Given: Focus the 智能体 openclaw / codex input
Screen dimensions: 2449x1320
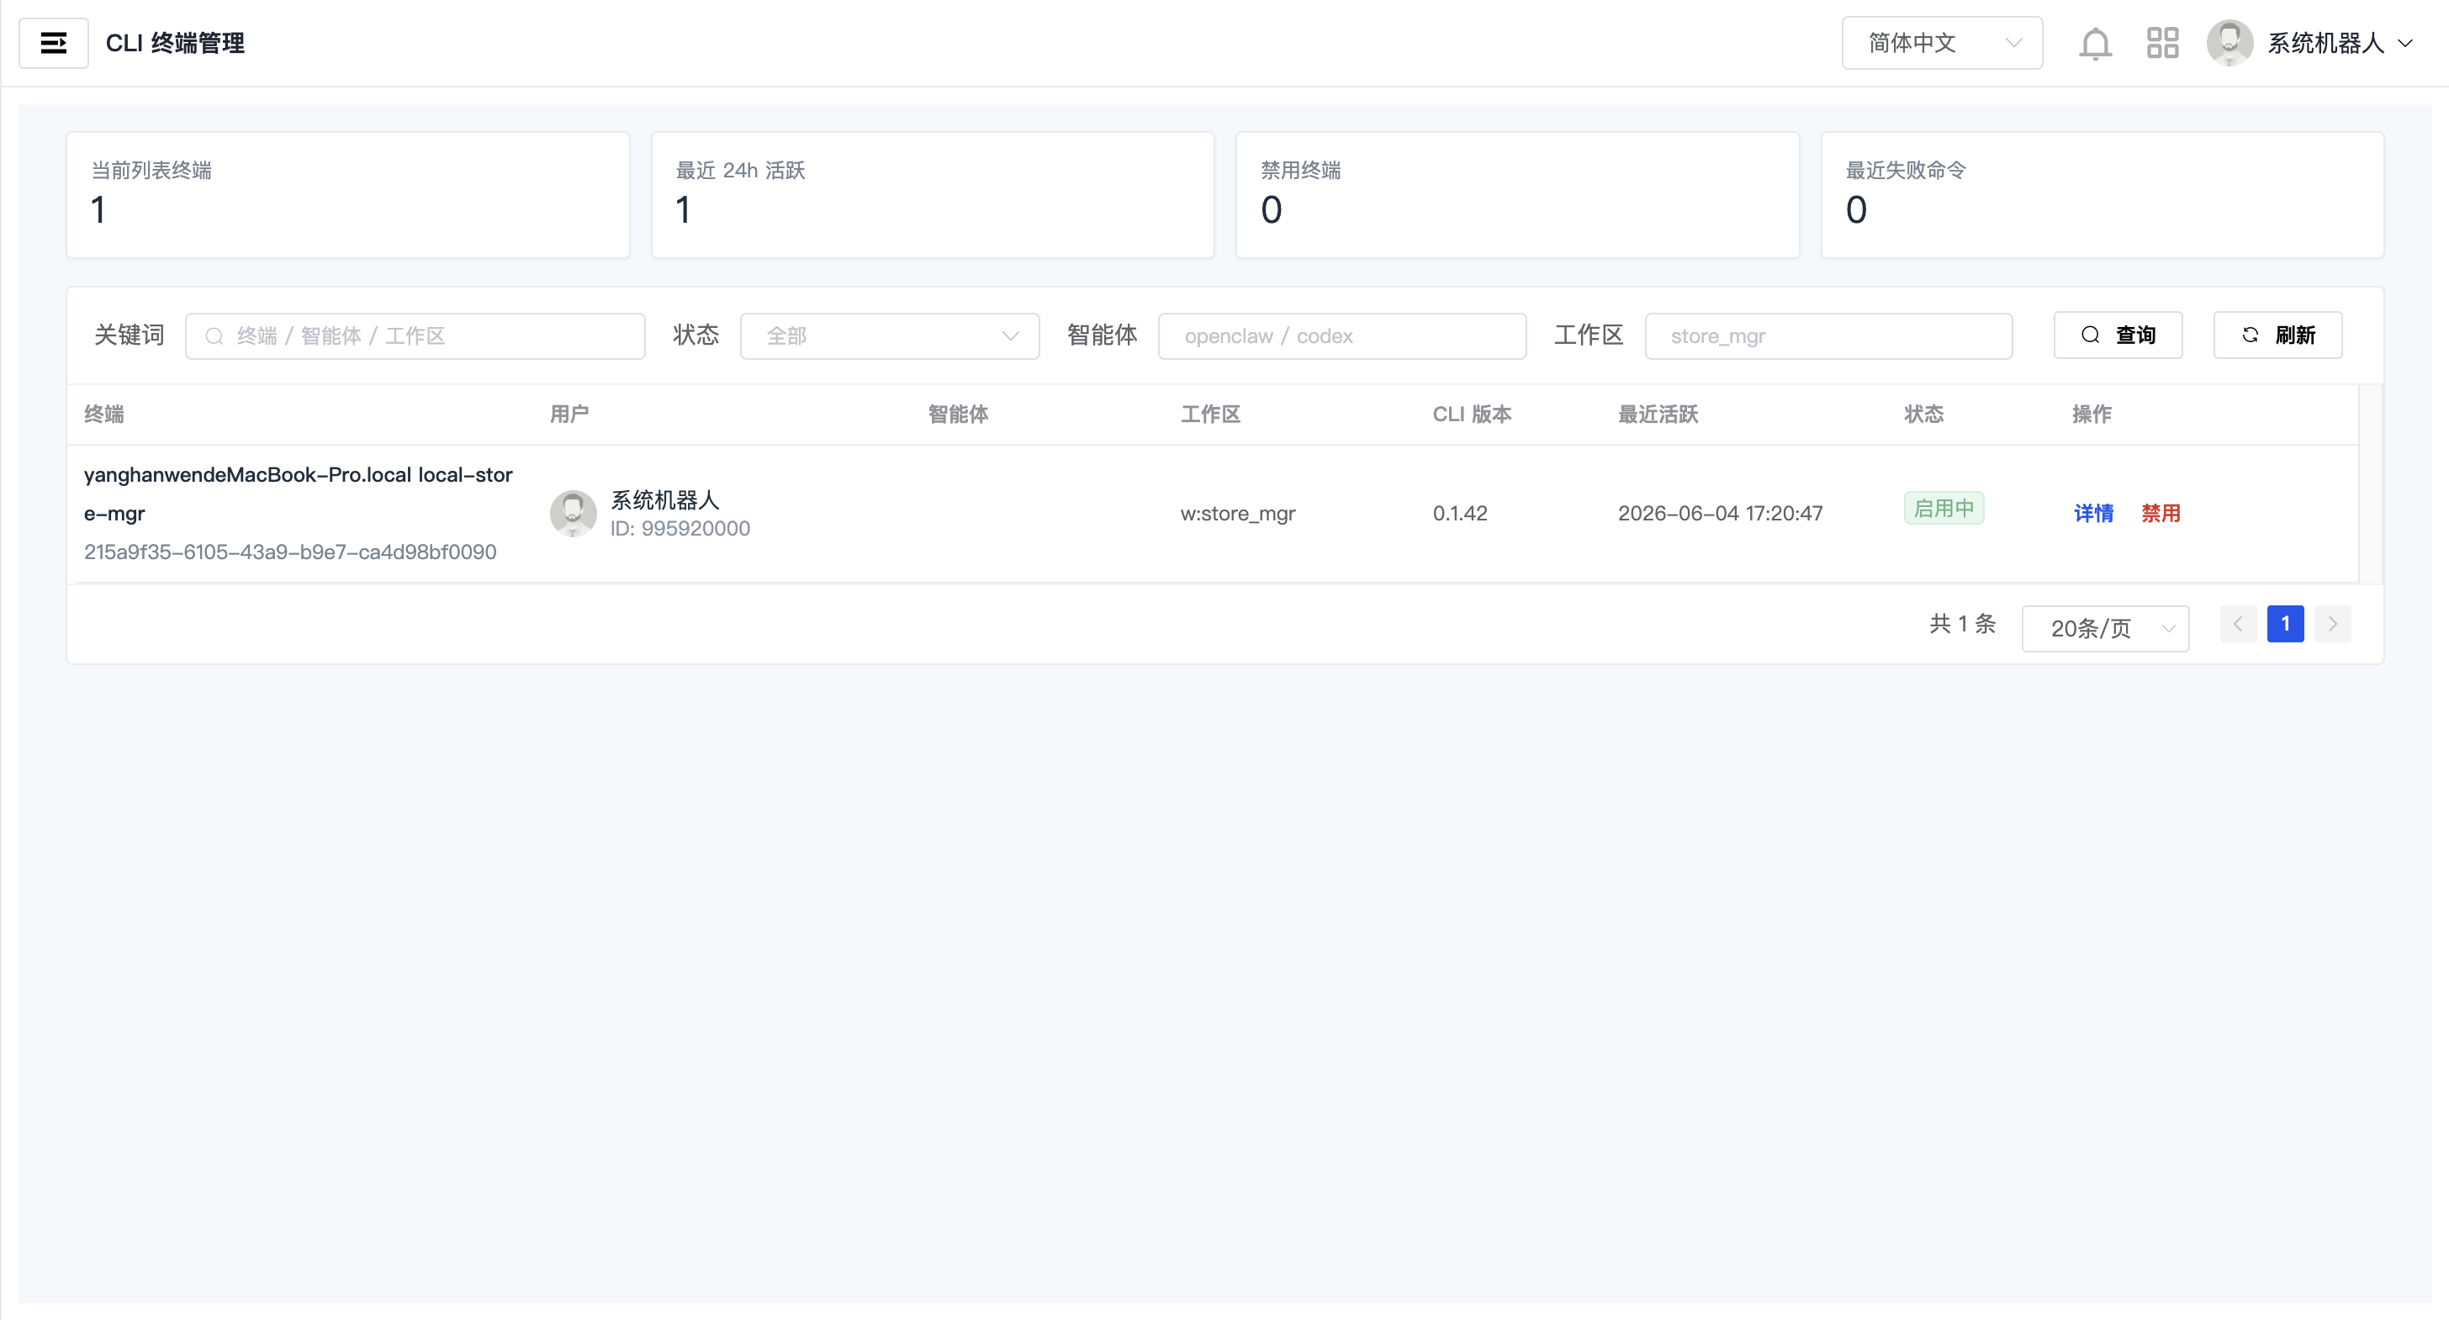Looking at the screenshot, I should click(x=1341, y=336).
